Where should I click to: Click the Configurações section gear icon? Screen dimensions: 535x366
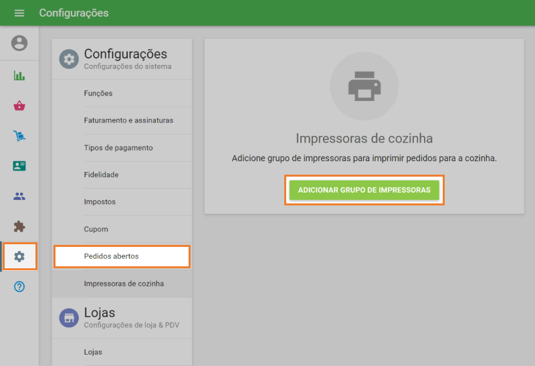click(69, 59)
